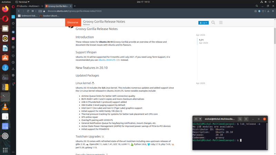Open the system menu arrow in top bar
The height and width of the screenshot is (155, 276).
[x=273, y=2]
